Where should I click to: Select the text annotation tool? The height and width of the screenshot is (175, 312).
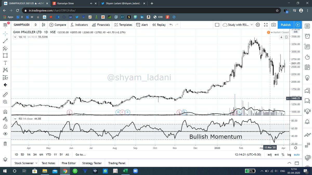click(x=5, y=63)
